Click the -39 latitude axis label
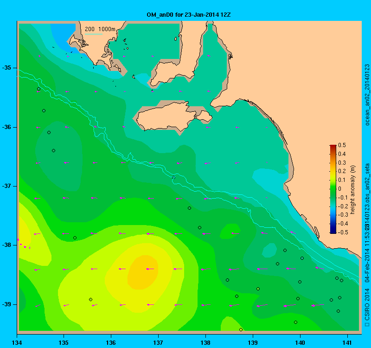This screenshot has width=371, height=348. coord(6,304)
